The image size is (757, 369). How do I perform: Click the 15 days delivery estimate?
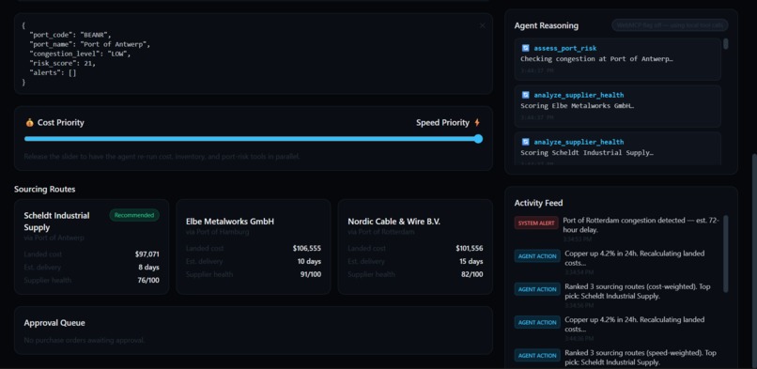(x=471, y=261)
